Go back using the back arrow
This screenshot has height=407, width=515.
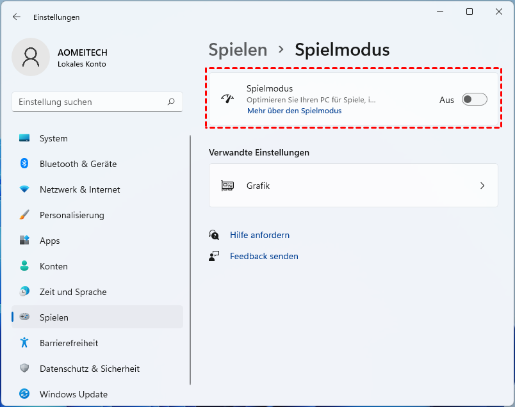click(17, 17)
